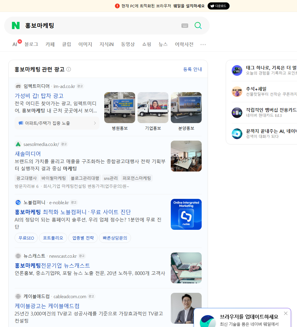Switch to the 동영상 tab
Viewport: 297px width, 327px height.
click(128, 44)
